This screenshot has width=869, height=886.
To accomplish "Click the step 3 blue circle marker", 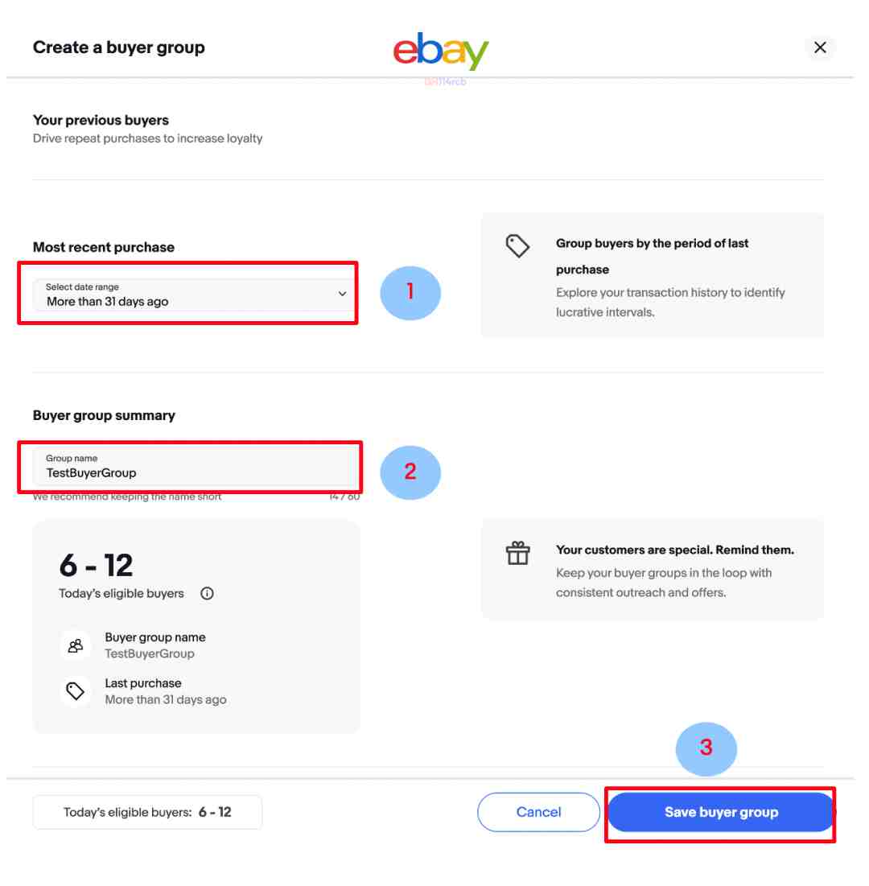I will click(706, 748).
